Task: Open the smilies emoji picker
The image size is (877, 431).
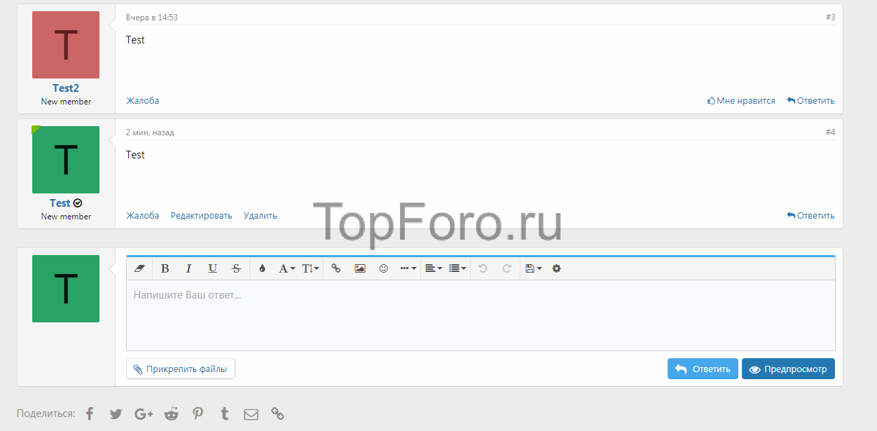Action: [x=383, y=268]
